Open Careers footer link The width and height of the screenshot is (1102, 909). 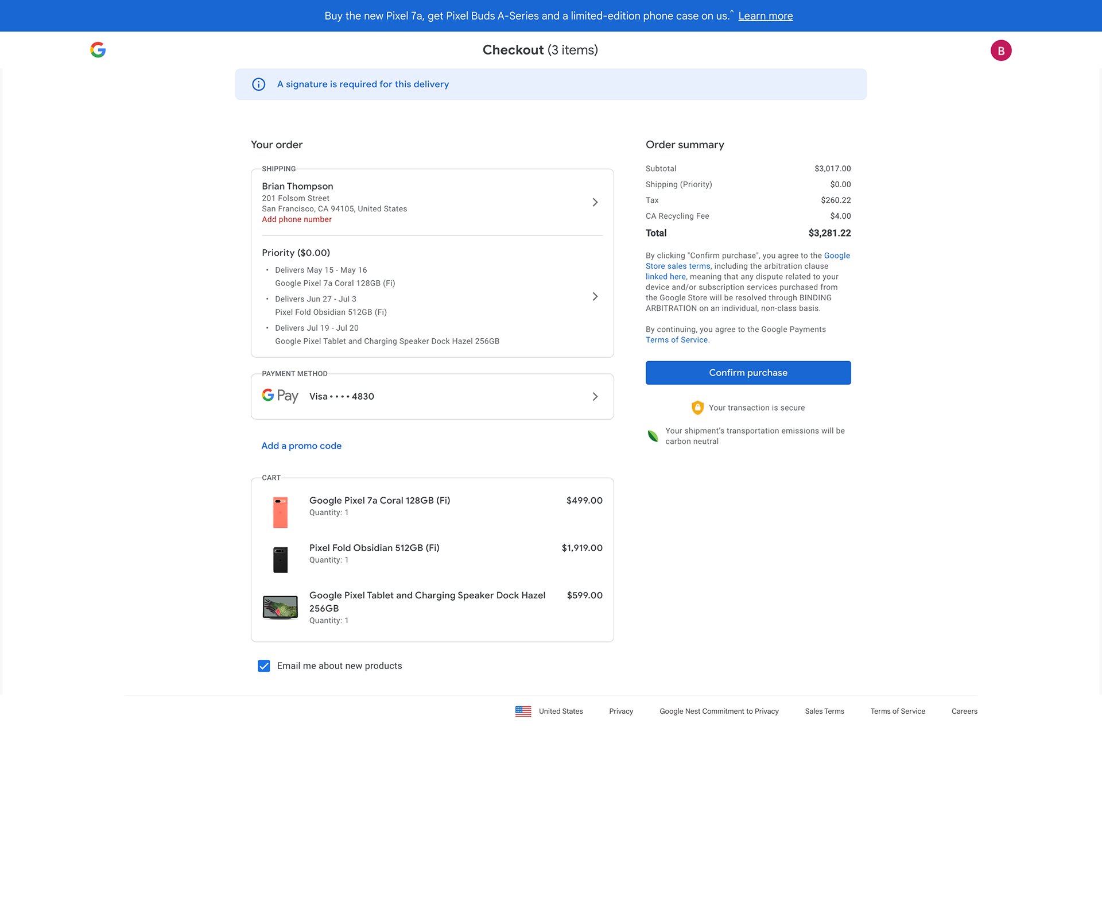(x=964, y=711)
